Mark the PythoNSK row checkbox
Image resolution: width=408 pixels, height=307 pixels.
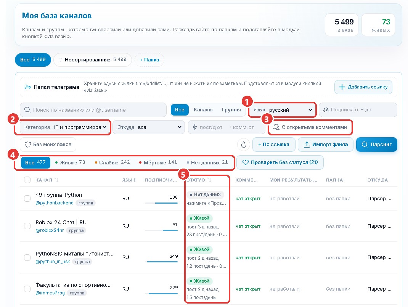point(27,257)
